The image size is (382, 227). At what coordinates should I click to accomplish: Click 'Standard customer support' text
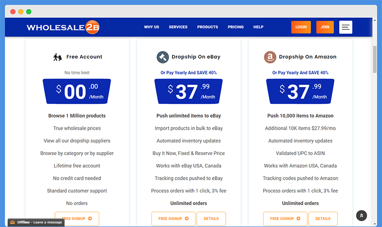(x=77, y=191)
